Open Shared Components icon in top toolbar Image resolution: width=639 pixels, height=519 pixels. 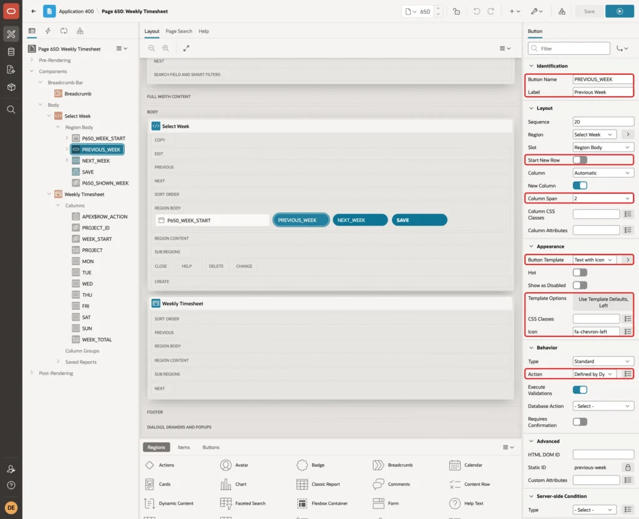(x=562, y=11)
